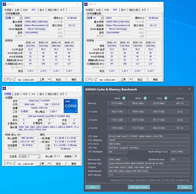The width and height of the screenshot is (196, 194).
Task: Click 确定 button in processor CPU-Z window
Action: coord(74,164)
